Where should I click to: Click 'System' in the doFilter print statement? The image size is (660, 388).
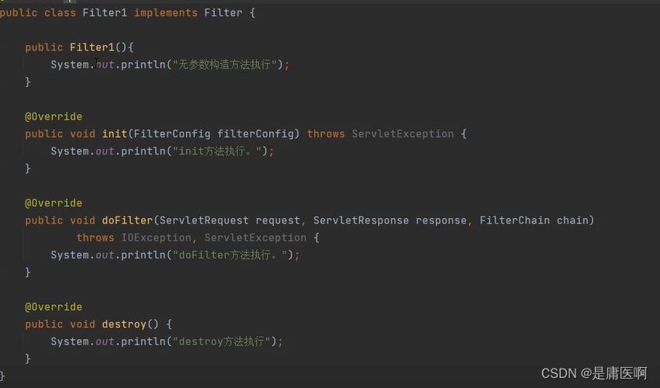[x=70, y=255]
